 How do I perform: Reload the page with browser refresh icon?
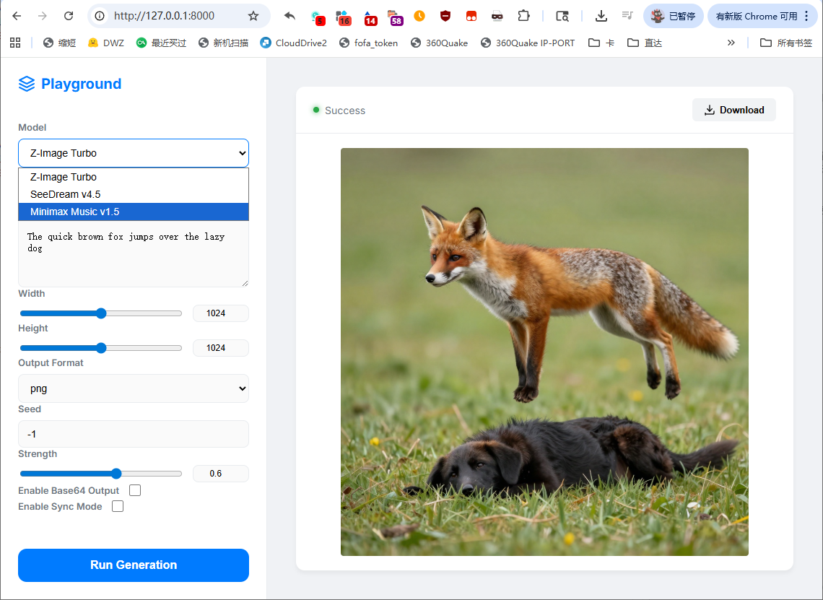click(x=69, y=16)
